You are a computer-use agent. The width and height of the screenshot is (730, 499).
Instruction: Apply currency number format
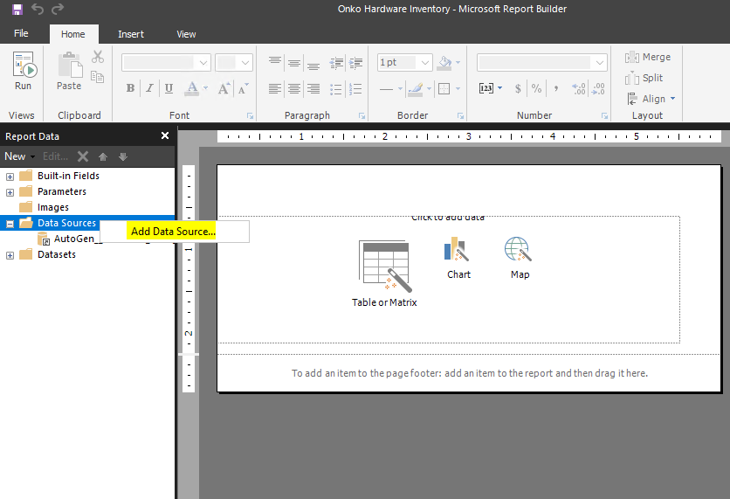click(x=518, y=88)
